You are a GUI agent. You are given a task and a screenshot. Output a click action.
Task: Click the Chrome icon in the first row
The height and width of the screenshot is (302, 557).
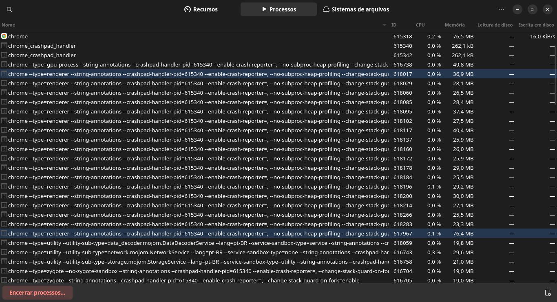point(4,36)
